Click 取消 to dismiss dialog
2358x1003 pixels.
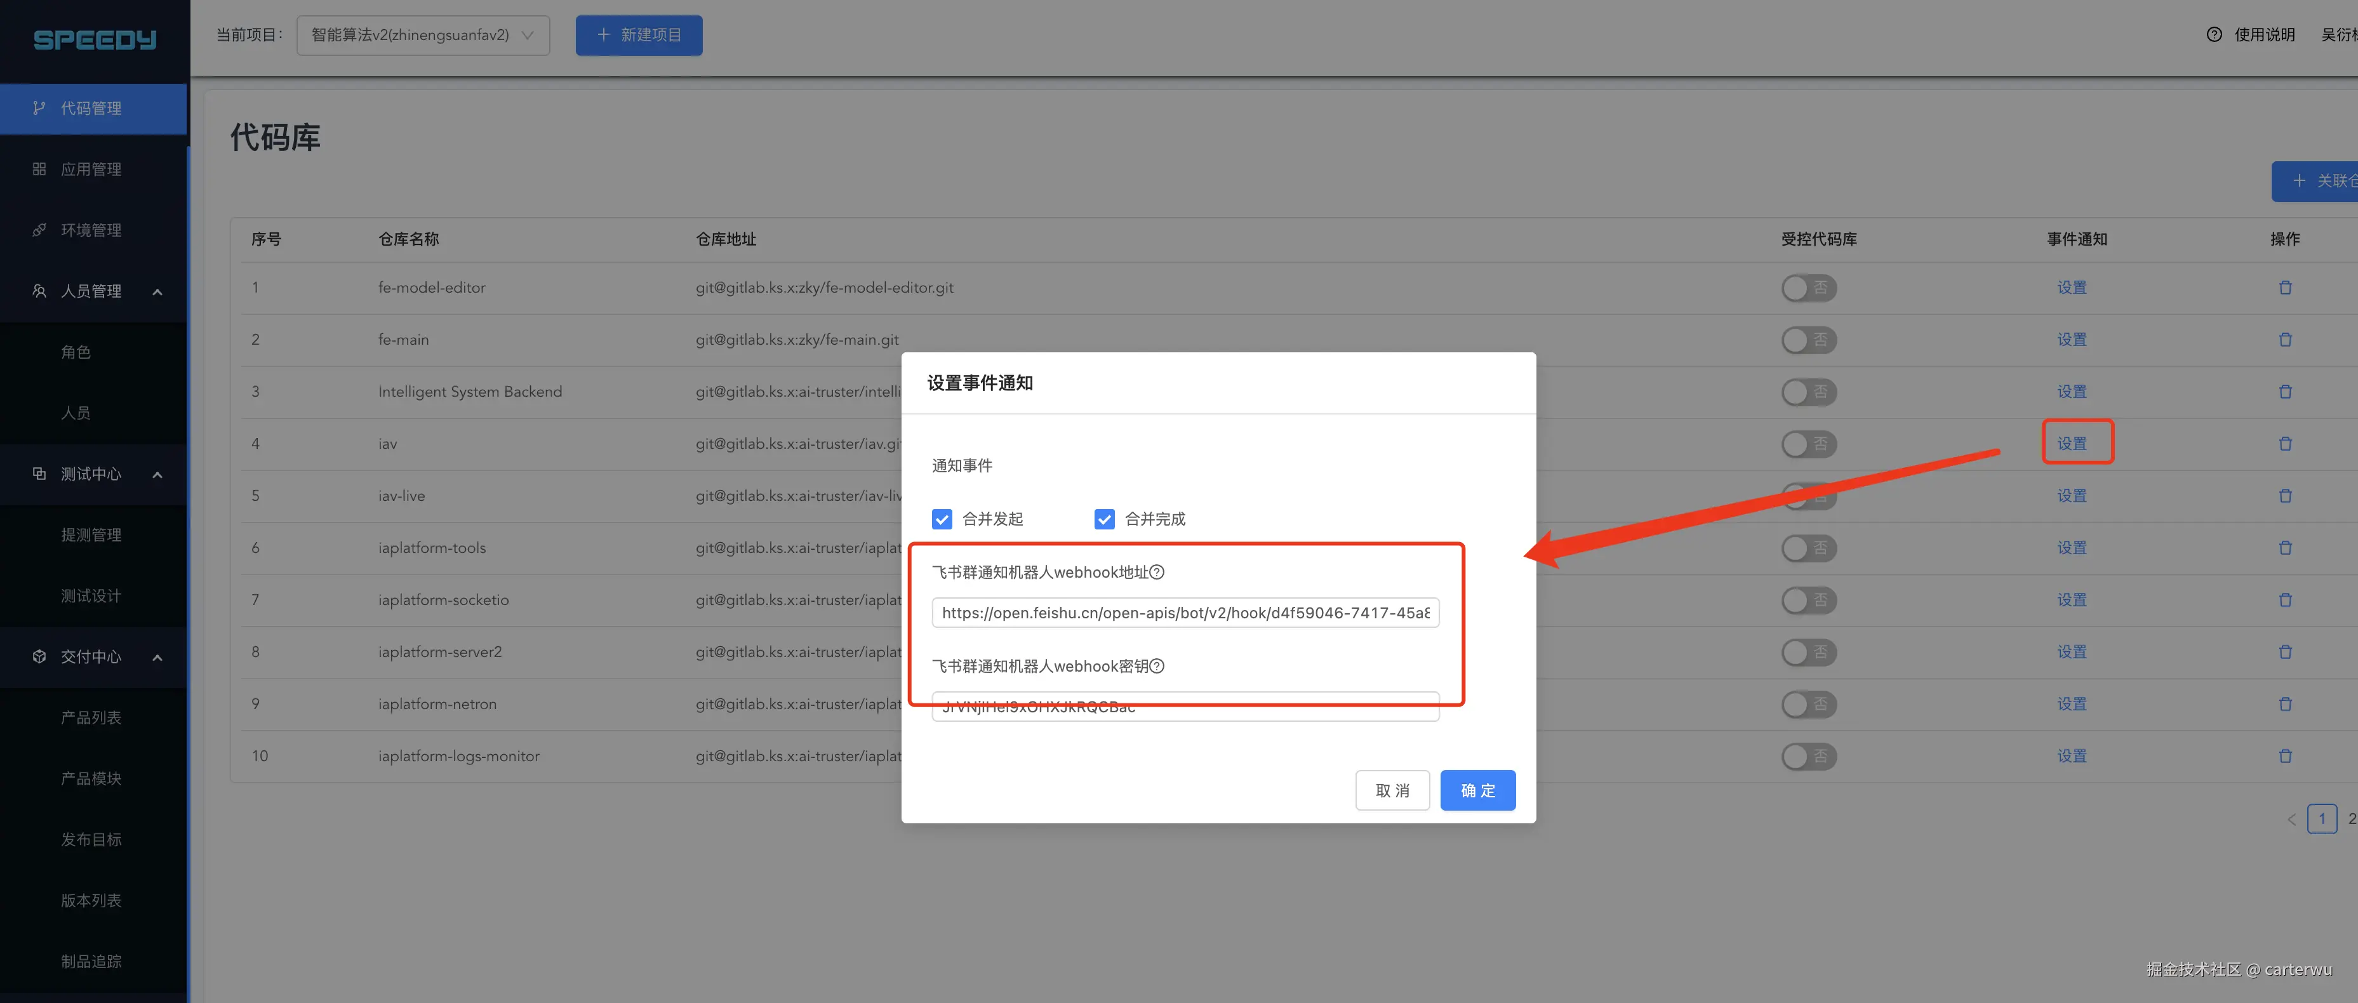1391,790
